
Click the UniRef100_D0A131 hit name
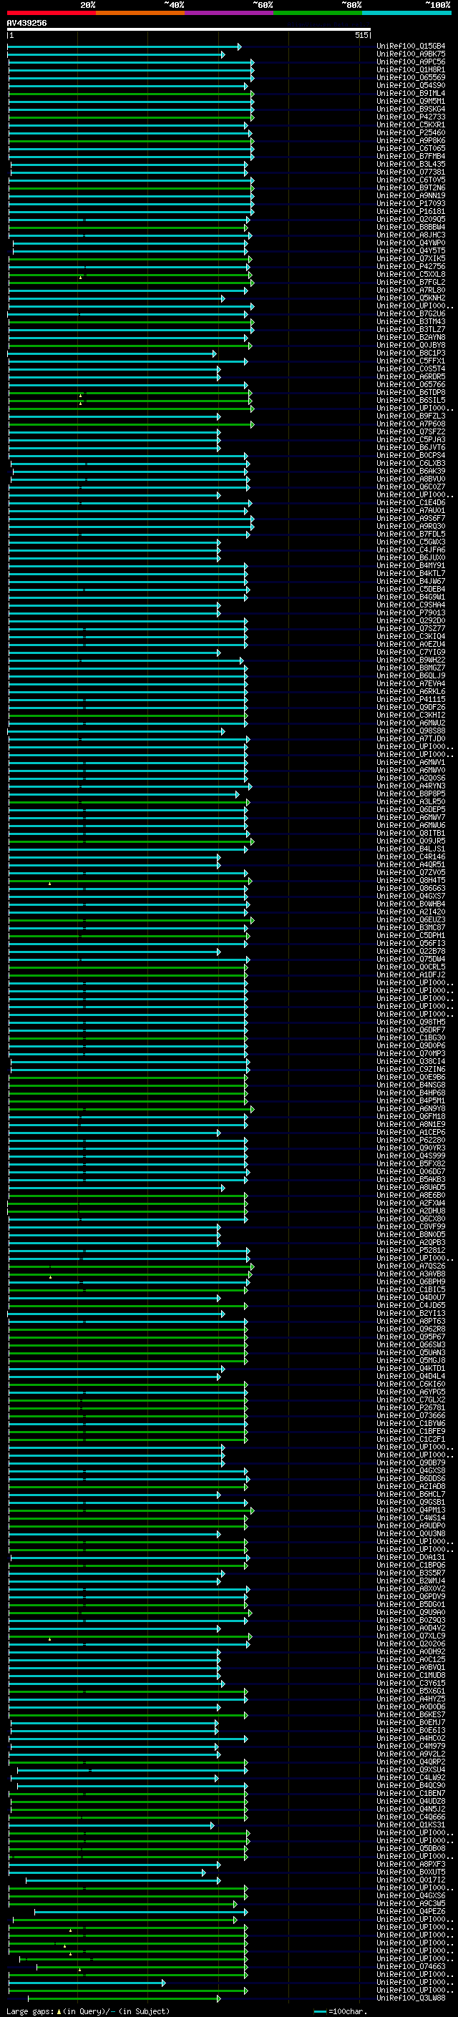[411, 1557]
